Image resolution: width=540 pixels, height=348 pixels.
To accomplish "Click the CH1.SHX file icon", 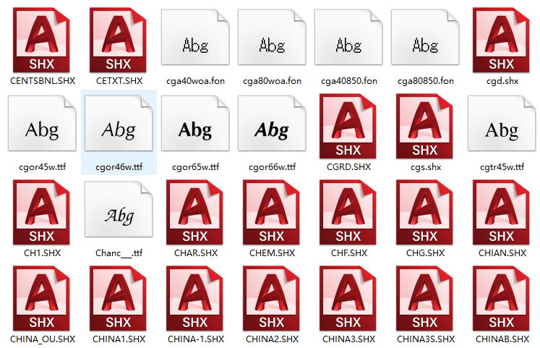I will click(42, 212).
